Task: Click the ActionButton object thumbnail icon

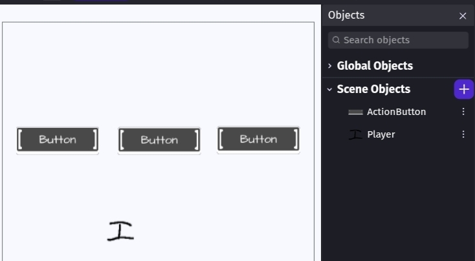Action: (355, 112)
